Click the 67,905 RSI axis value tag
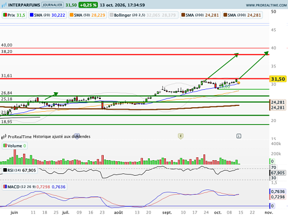 [x=278, y=173]
